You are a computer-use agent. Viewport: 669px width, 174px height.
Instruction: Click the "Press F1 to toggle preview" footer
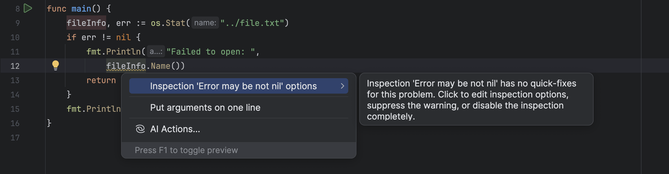pyautogui.click(x=186, y=150)
